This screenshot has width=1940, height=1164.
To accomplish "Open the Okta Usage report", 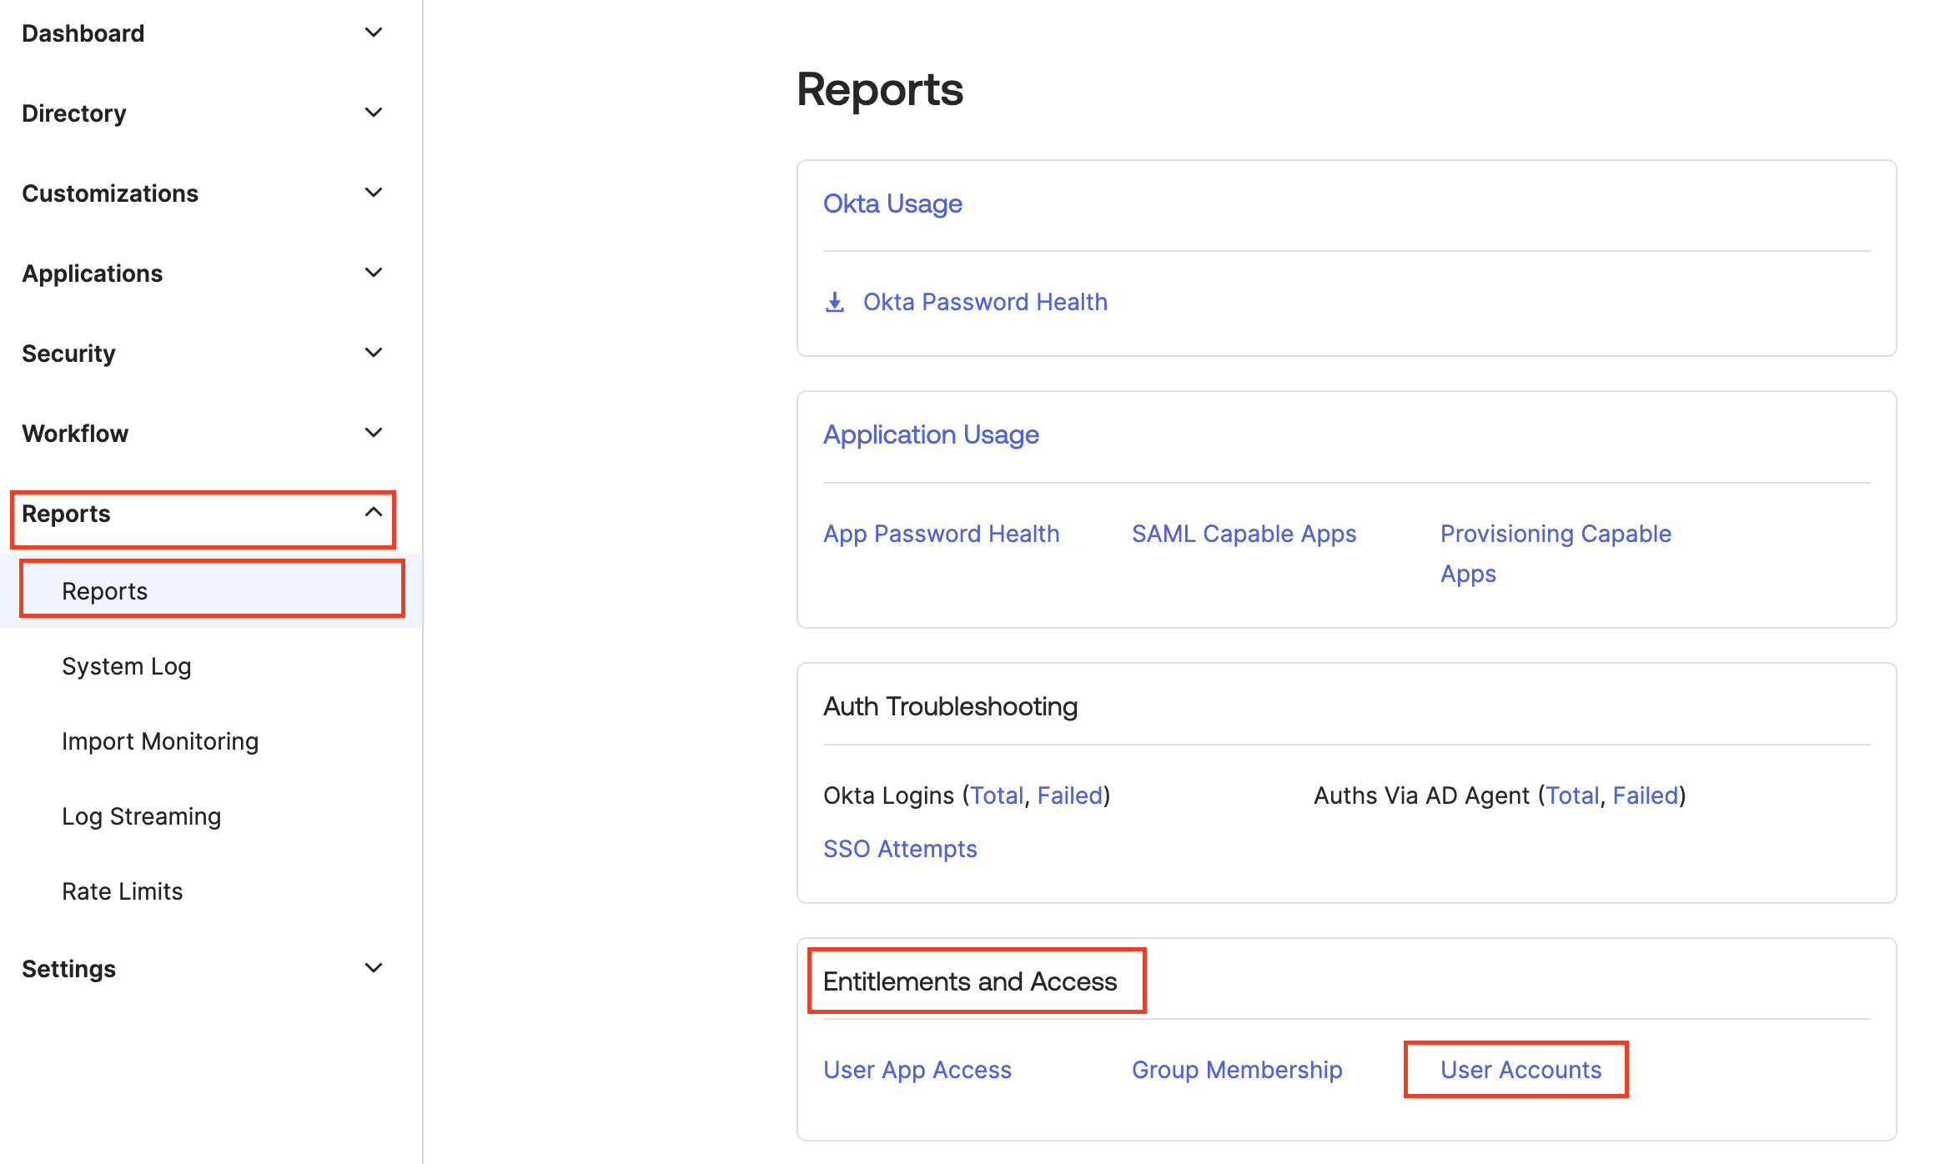I will (892, 203).
